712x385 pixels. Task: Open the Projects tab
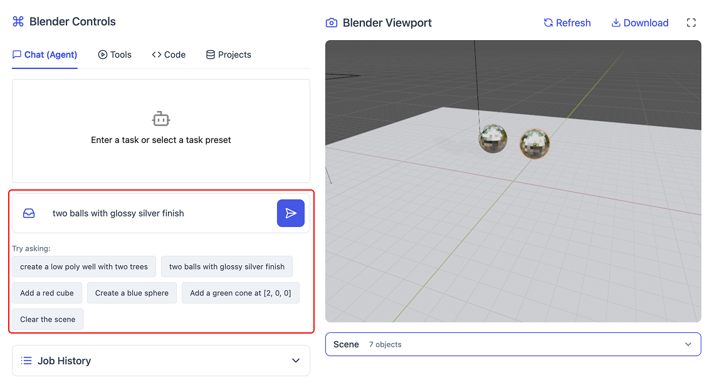pyautogui.click(x=228, y=55)
